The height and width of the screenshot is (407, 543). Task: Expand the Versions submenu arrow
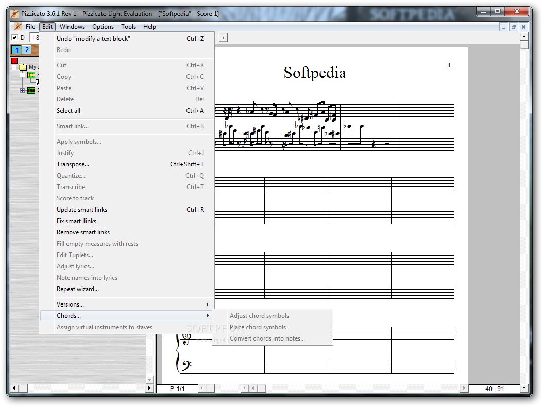click(x=208, y=304)
